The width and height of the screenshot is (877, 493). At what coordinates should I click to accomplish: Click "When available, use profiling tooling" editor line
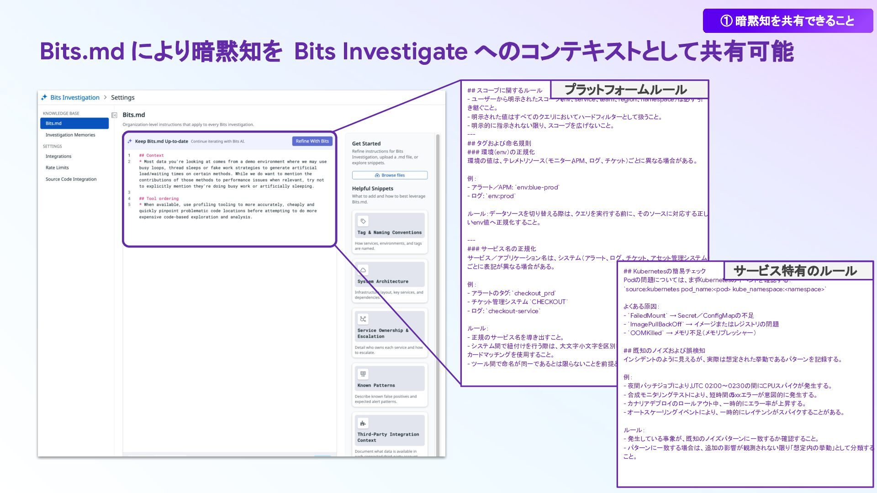pos(228,211)
